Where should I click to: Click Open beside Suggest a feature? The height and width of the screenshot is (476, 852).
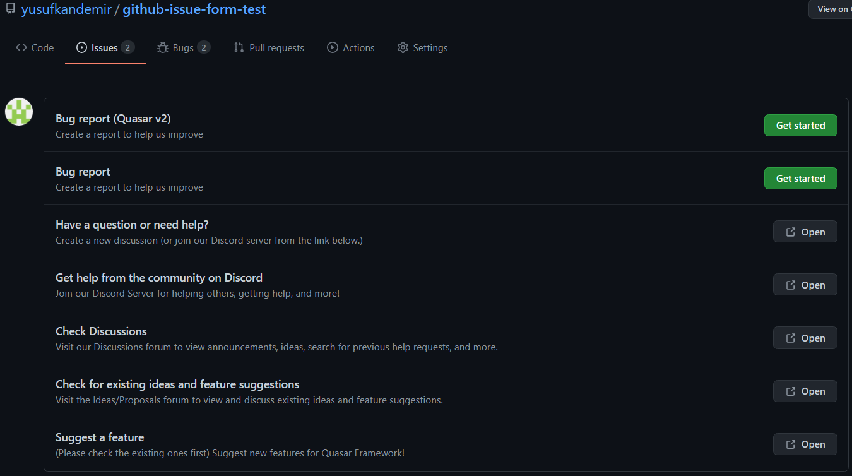pyautogui.click(x=805, y=444)
